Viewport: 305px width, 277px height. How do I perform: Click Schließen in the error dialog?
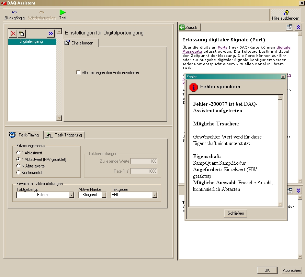pos(236,213)
